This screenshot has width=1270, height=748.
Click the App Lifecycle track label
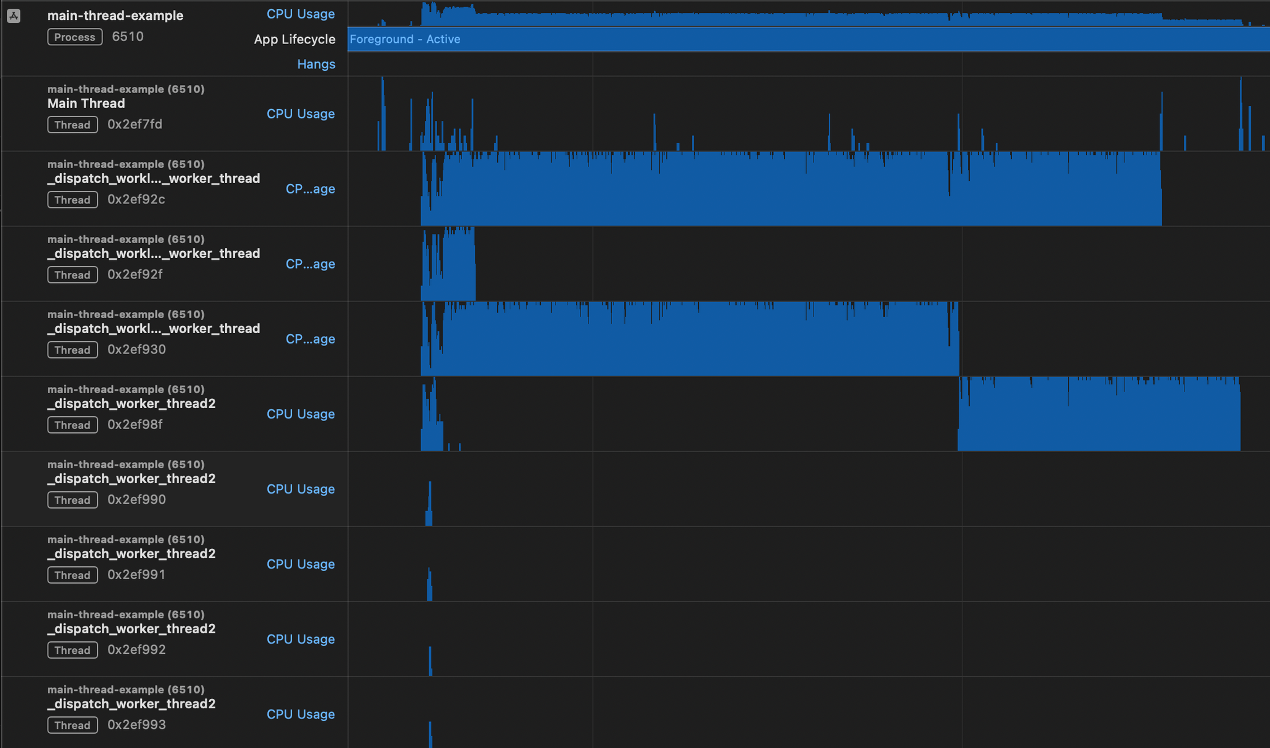tap(295, 39)
